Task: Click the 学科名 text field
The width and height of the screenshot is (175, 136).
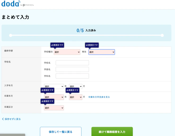Action: 72,76
